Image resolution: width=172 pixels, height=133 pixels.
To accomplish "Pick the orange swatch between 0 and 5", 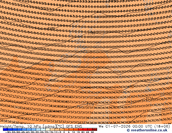I will 66,129.
